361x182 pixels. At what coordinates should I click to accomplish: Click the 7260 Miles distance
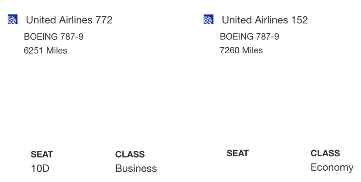click(x=241, y=51)
